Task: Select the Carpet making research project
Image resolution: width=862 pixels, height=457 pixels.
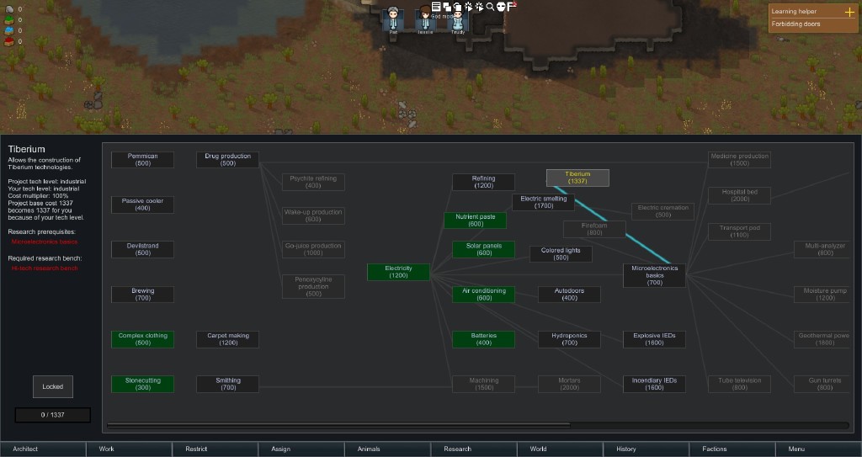Action: [227, 339]
